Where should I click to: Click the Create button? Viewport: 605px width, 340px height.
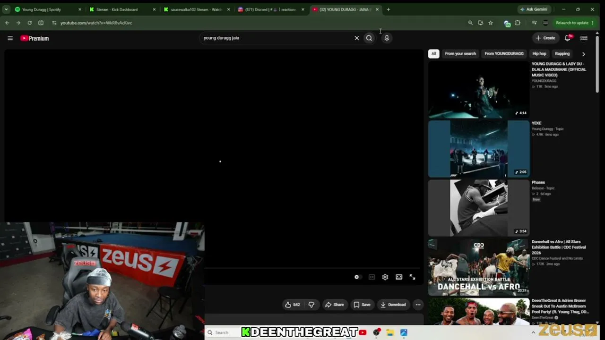[x=545, y=38]
